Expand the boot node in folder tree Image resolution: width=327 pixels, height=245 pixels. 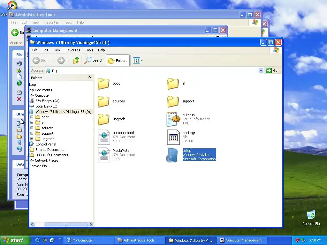[x=32, y=117]
